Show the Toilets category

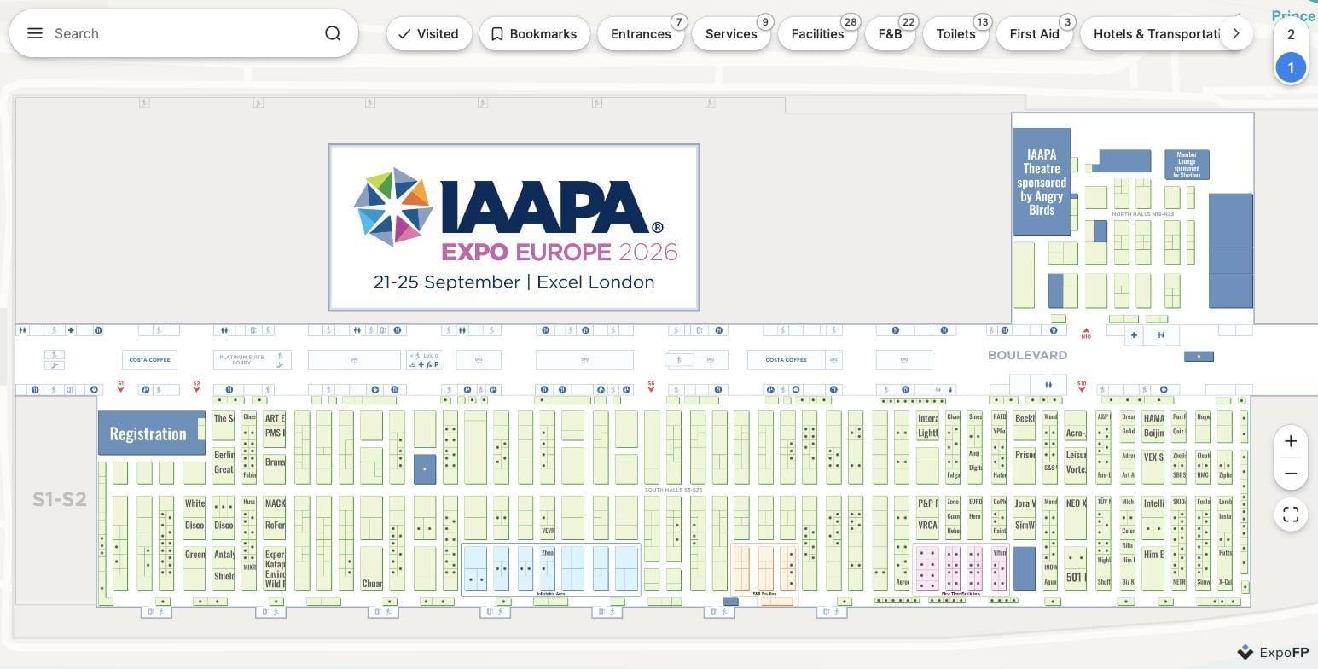click(955, 33)
